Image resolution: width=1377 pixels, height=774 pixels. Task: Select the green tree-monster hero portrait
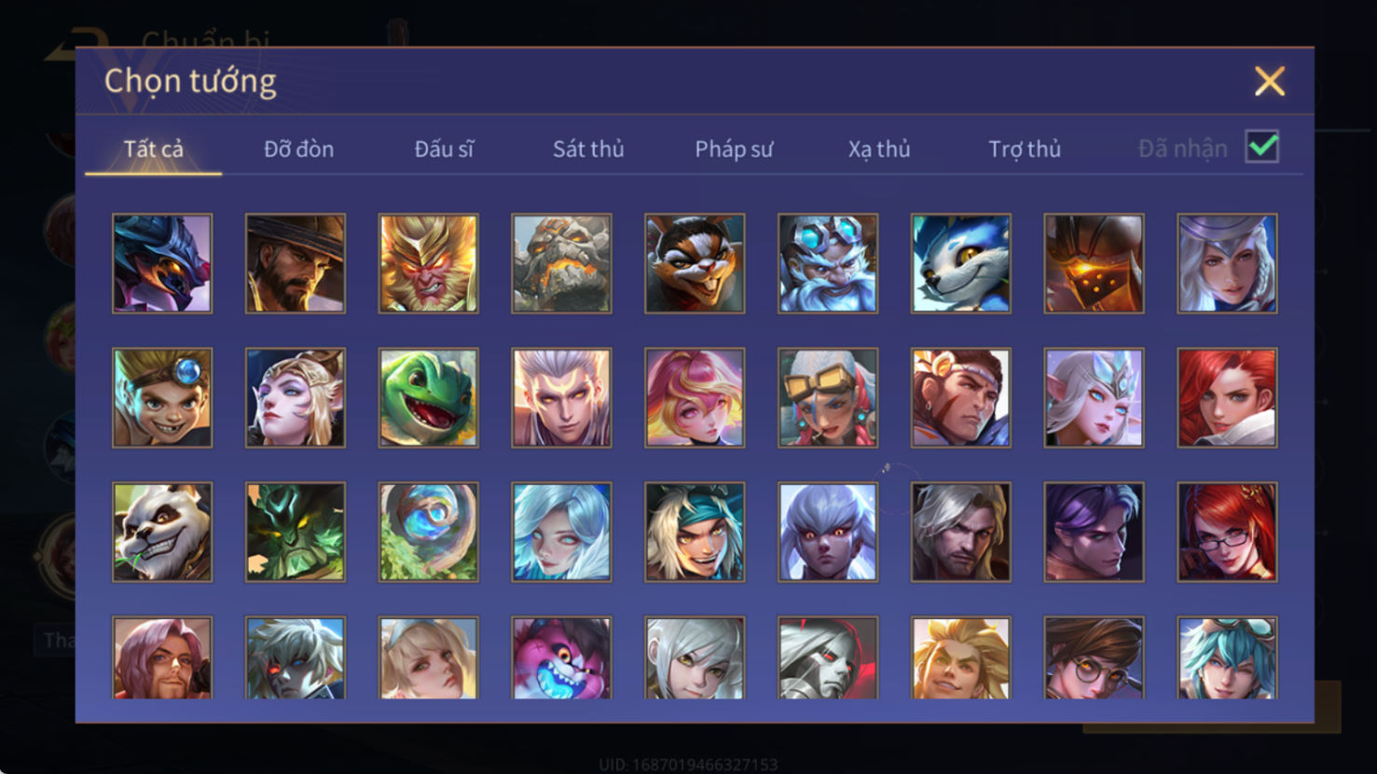click(296, 532)
